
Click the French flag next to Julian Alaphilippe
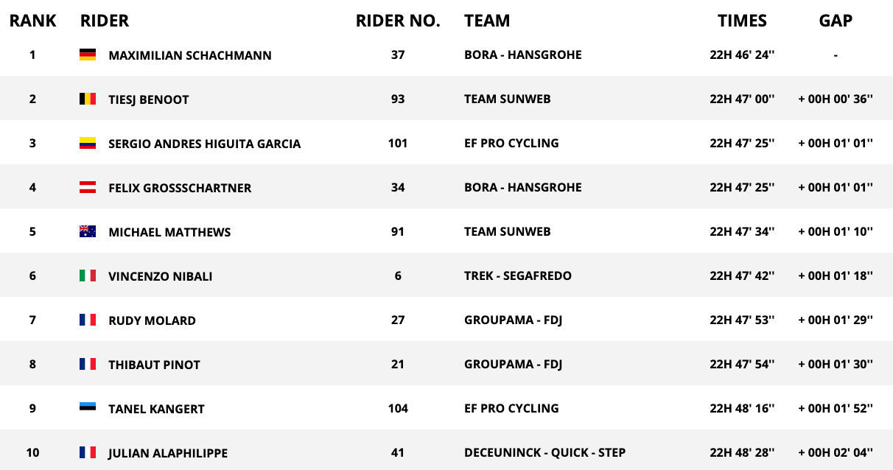click(x=88, y=452)
